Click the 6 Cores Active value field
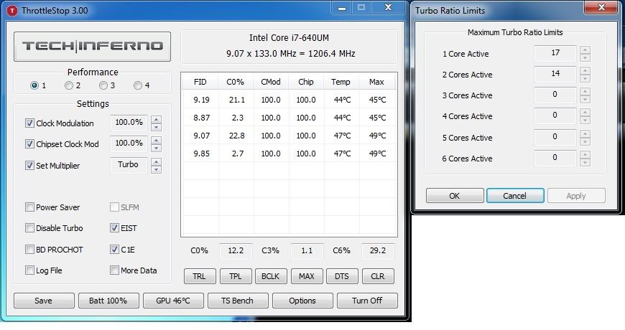Screen dimensions: 625x330 coord(555,158)
